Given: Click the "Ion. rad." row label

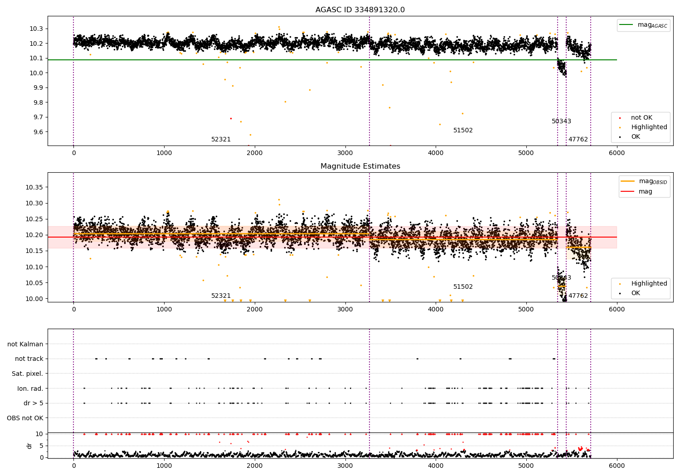Looking at the screenshot, I should [x=30, y=389].
